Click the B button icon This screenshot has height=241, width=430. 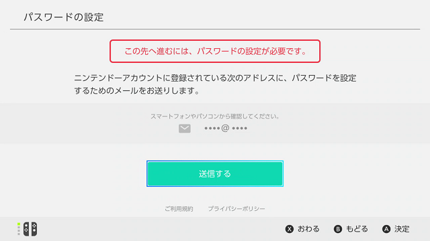coord(338,229)
